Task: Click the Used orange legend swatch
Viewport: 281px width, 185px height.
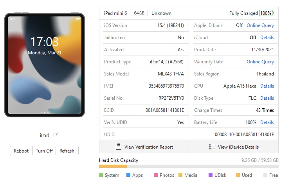Action: 238,175
